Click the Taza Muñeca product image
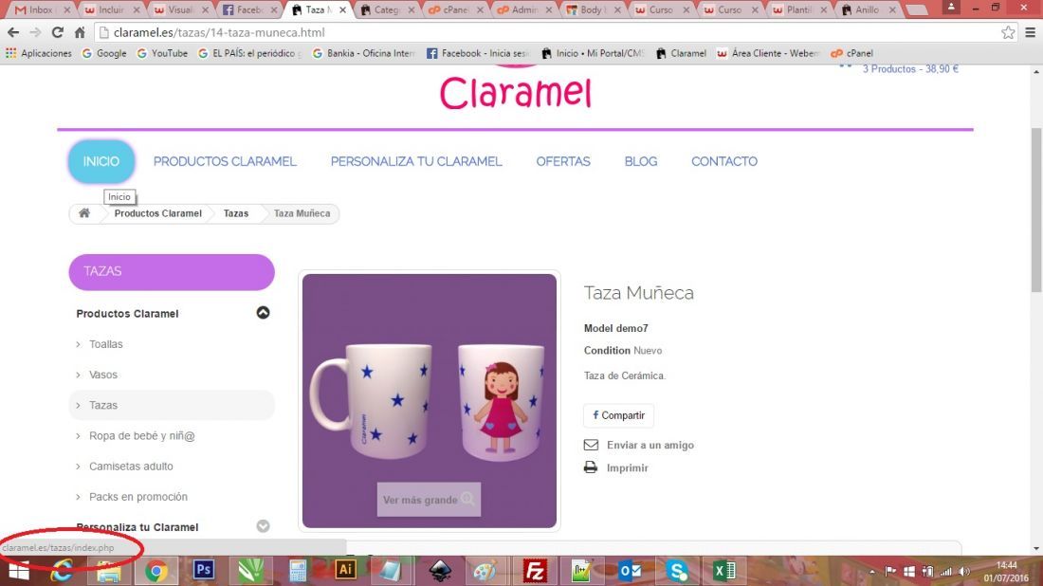1043x586 pixels. (429, 400)
